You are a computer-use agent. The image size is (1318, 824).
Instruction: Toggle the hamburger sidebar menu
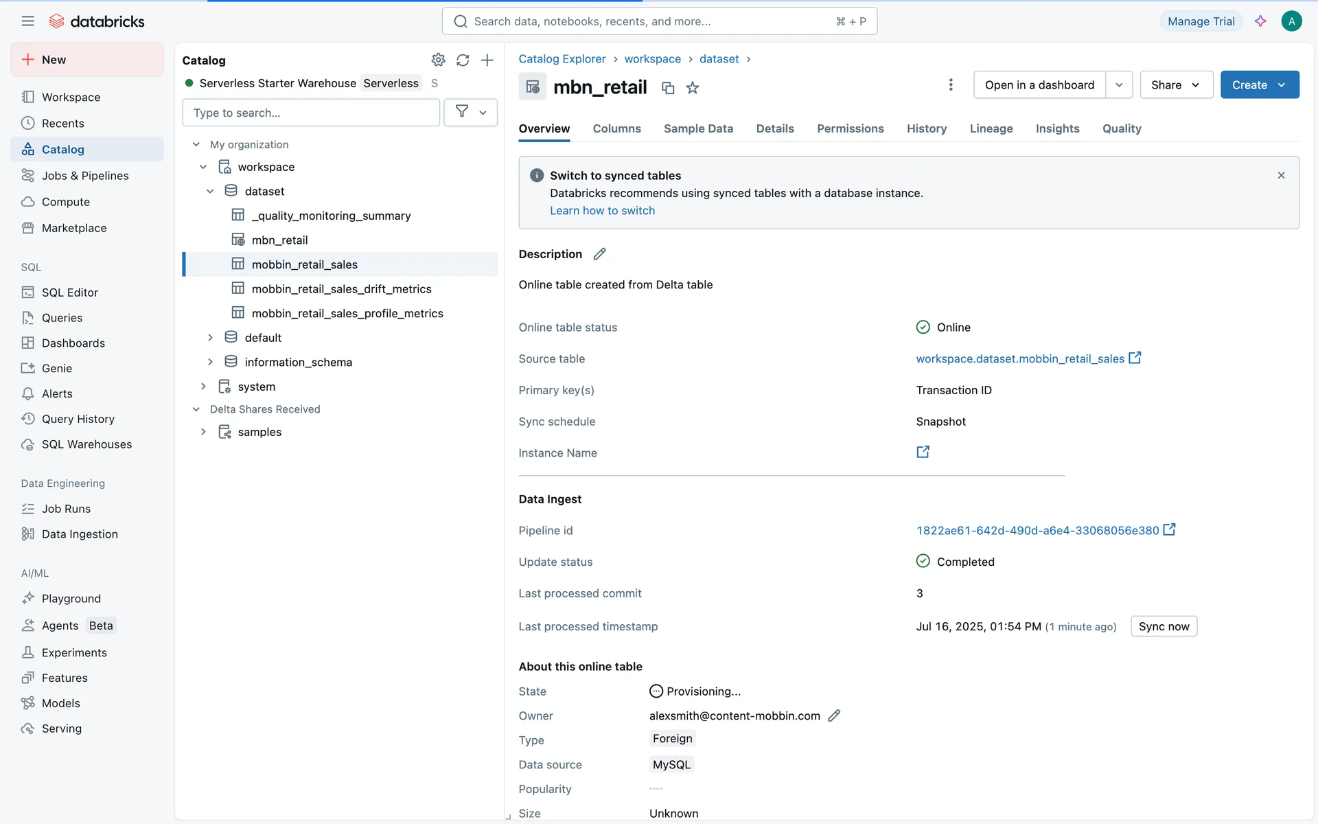pos(27,21)
